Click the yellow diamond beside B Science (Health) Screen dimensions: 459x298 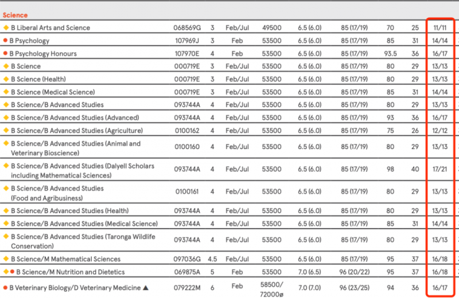[x=6, y=79]
